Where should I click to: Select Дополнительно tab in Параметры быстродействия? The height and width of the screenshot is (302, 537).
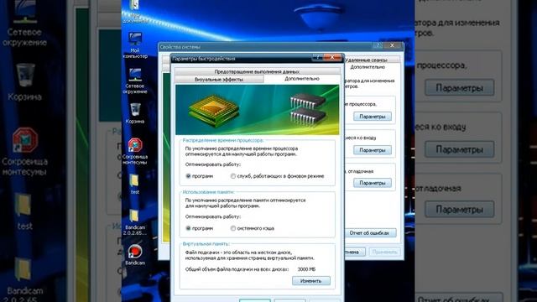pos(302,79)
